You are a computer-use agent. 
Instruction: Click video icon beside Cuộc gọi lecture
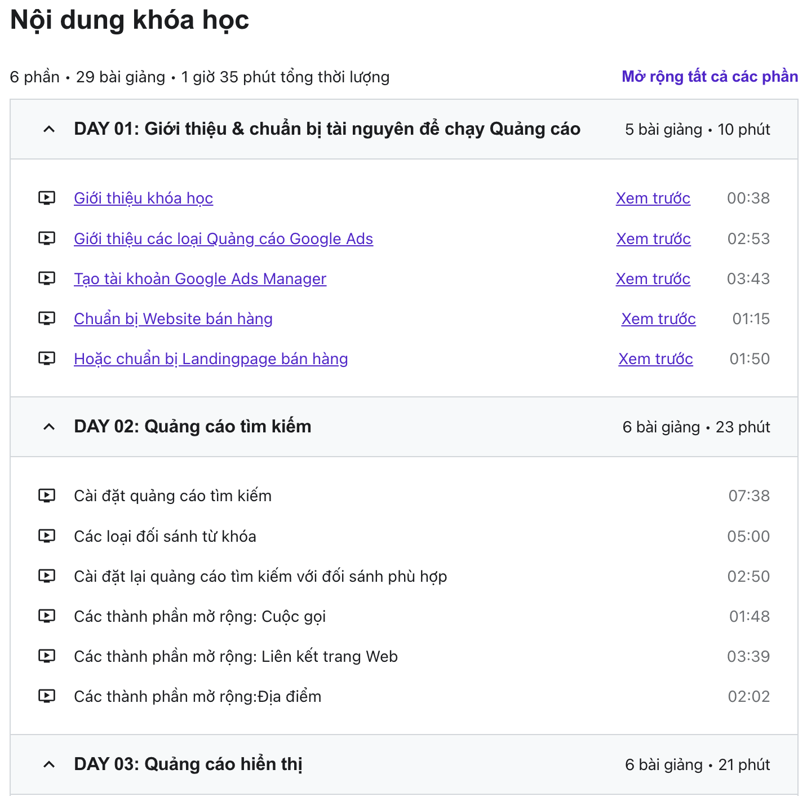click(47, 616)
